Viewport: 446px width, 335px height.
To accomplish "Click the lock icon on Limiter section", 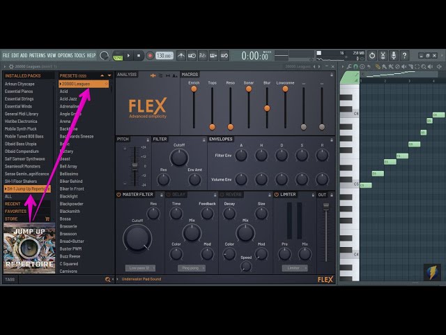I will [x=312, y=194].
